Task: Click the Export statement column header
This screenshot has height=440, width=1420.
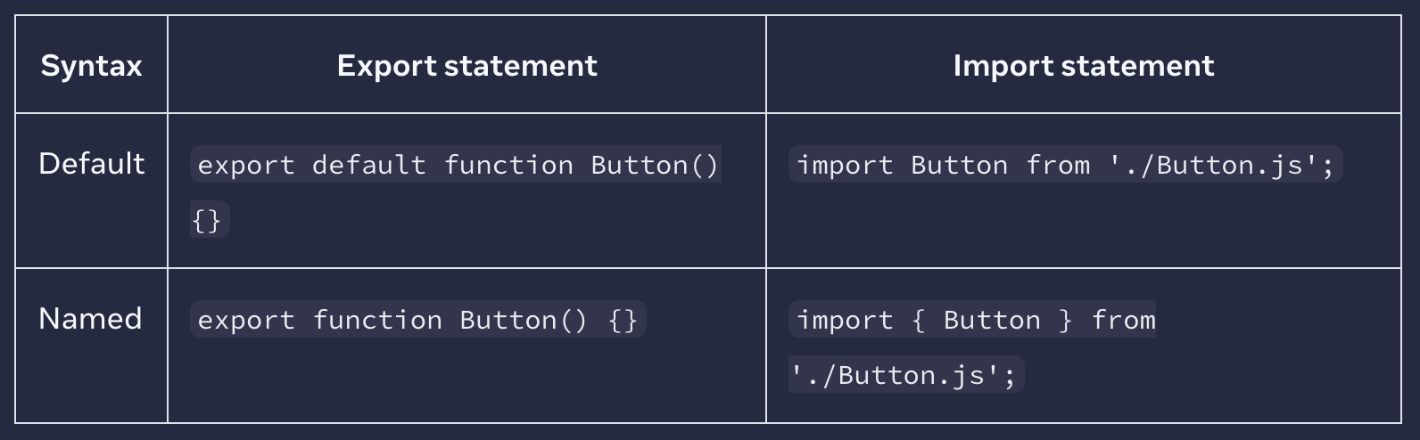Action: (466, 65)
